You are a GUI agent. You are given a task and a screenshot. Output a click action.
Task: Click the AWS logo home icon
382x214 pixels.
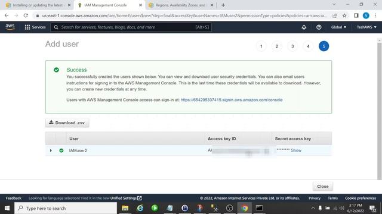[x=10, y=27]
